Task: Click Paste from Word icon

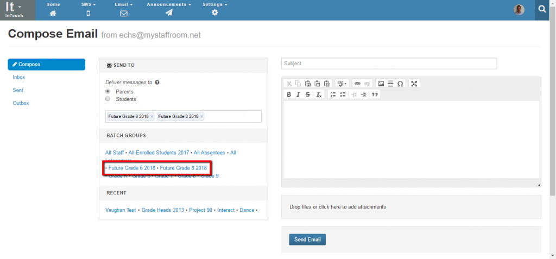Action: pyautogui.click(x=327, y=84)
